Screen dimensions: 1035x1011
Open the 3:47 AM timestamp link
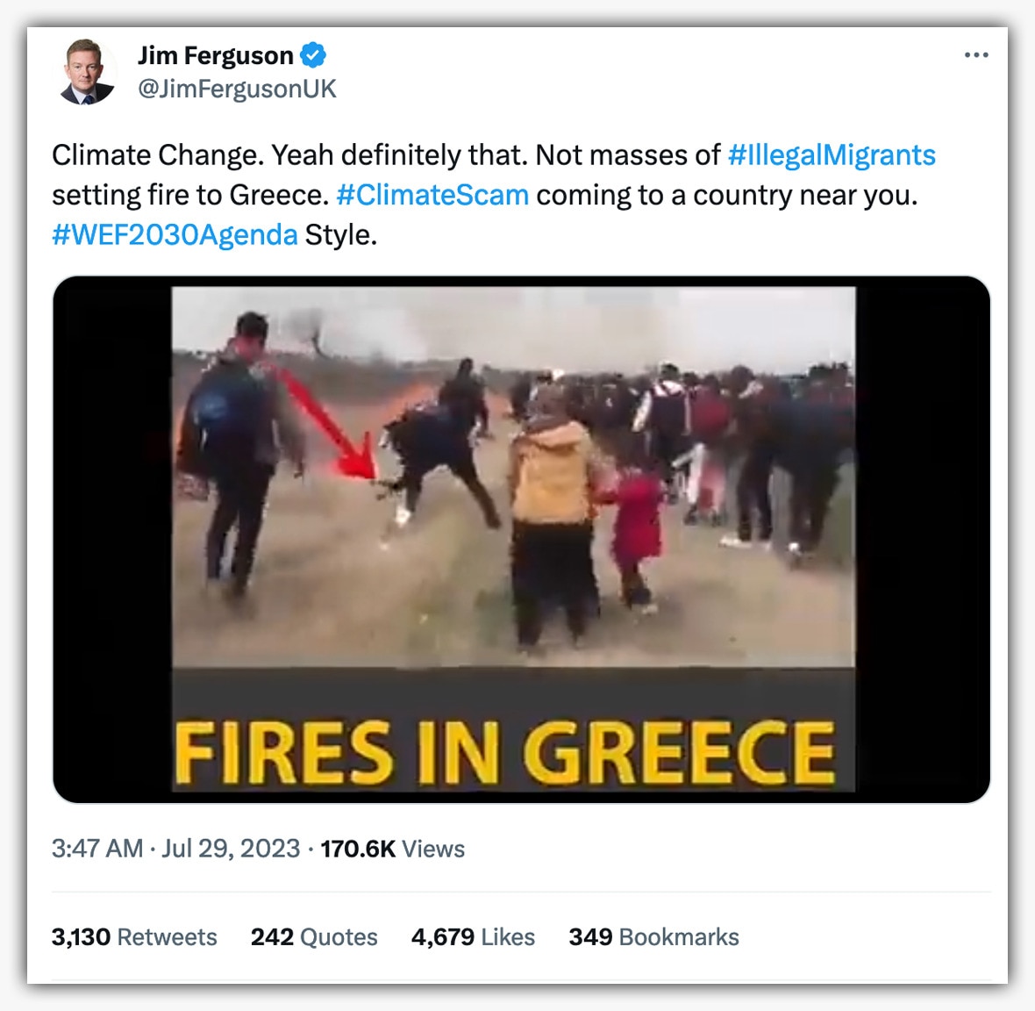97,849
